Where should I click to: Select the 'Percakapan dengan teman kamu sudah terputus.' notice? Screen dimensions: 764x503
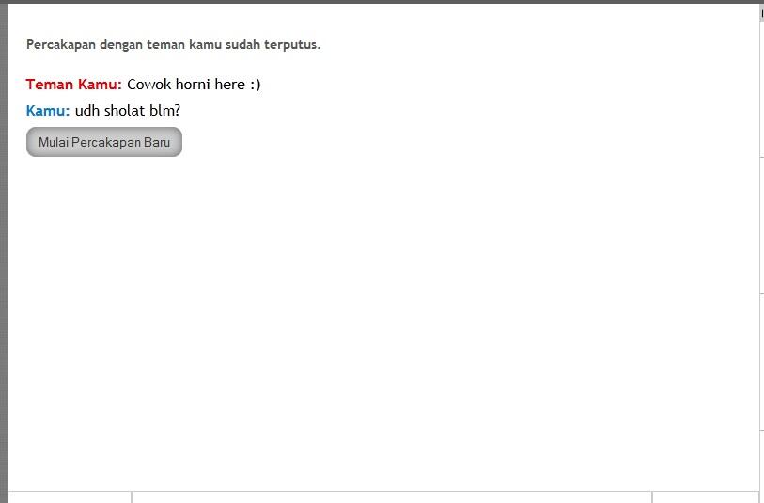(174, 44)
